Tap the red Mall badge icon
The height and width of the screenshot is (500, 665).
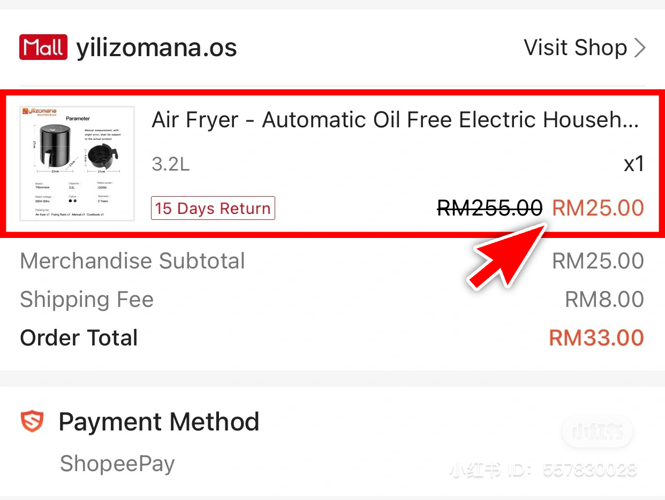pyautogui.click(x=43, y=47)
